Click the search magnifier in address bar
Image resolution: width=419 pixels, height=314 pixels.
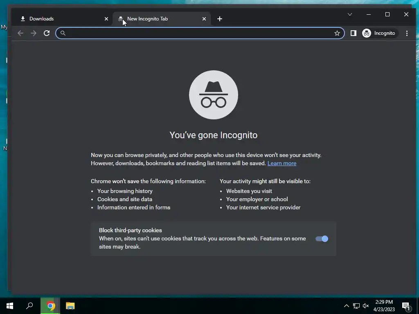(63, 33)
